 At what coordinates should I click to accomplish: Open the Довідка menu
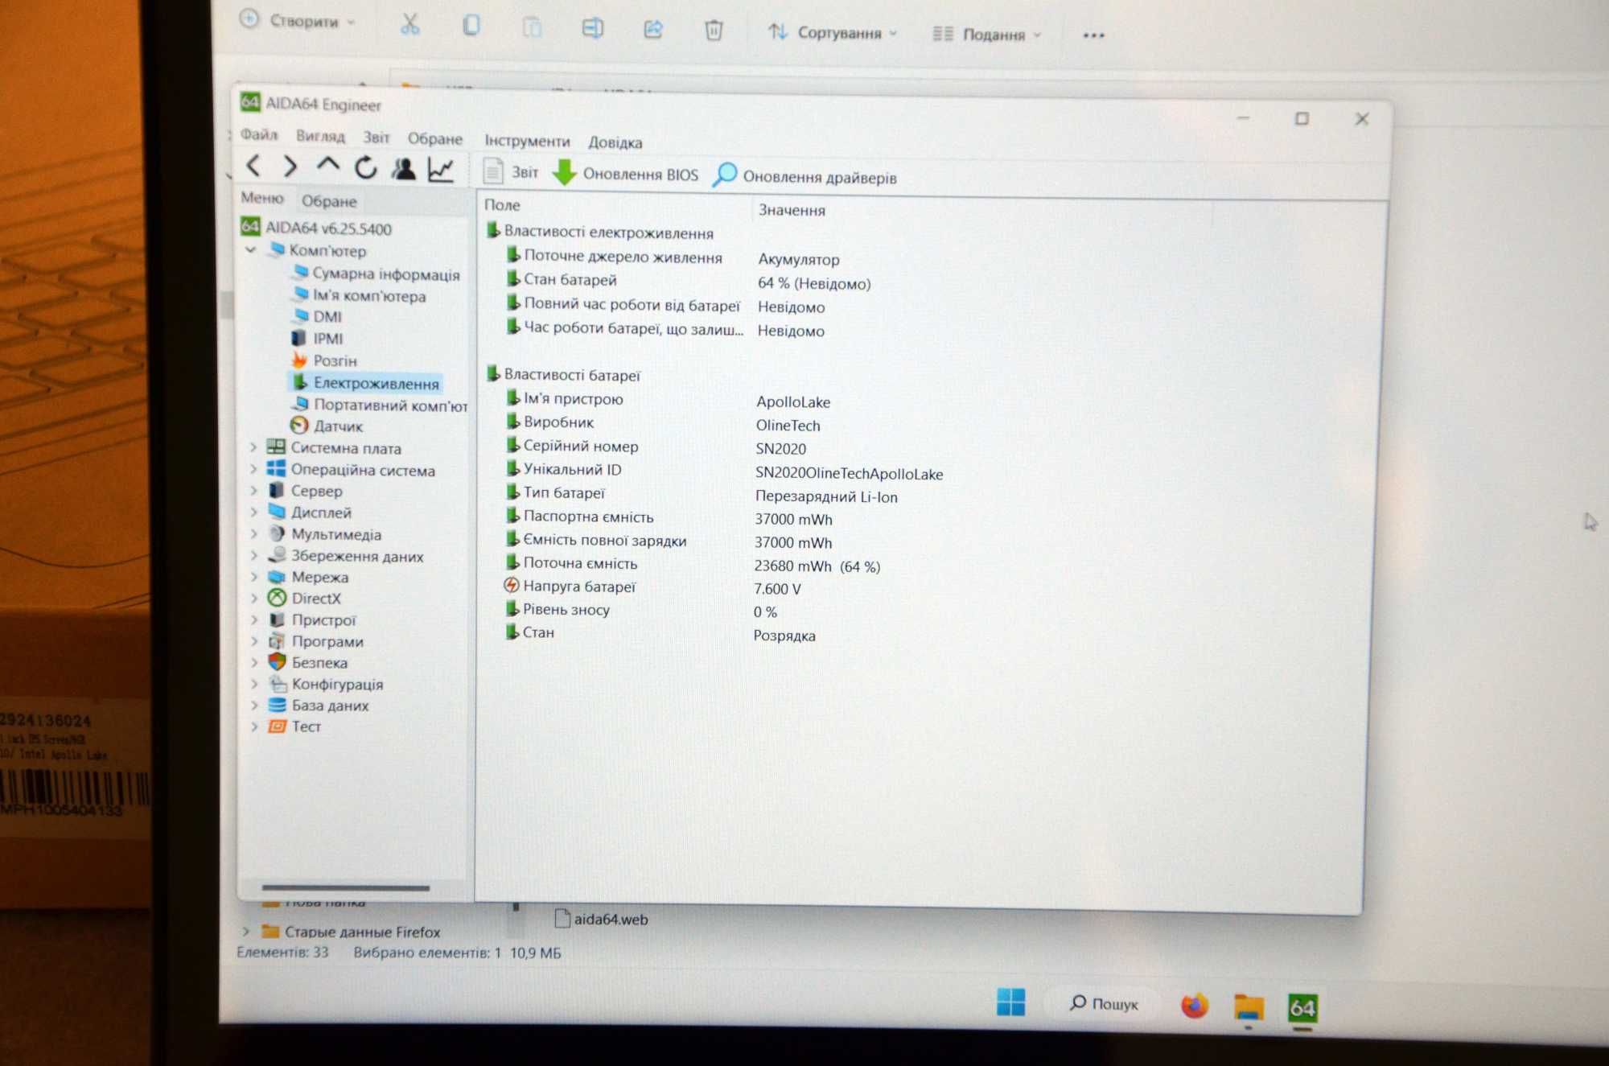(x=615, y=142)
